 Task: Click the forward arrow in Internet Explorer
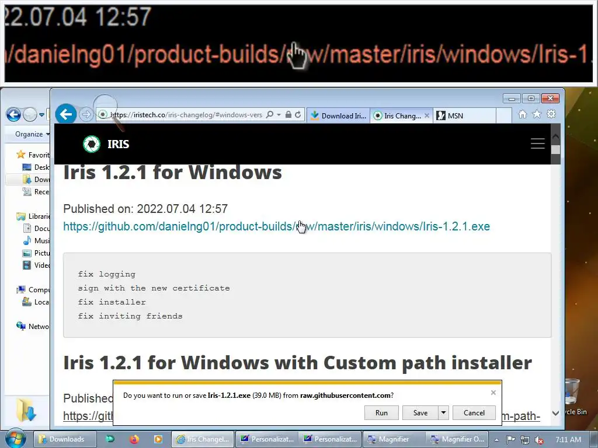point(86,114)
